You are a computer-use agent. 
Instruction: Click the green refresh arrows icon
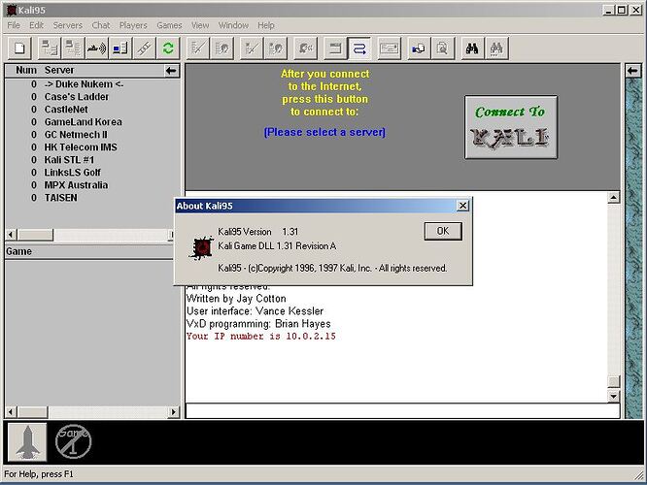tap(168, 48)
